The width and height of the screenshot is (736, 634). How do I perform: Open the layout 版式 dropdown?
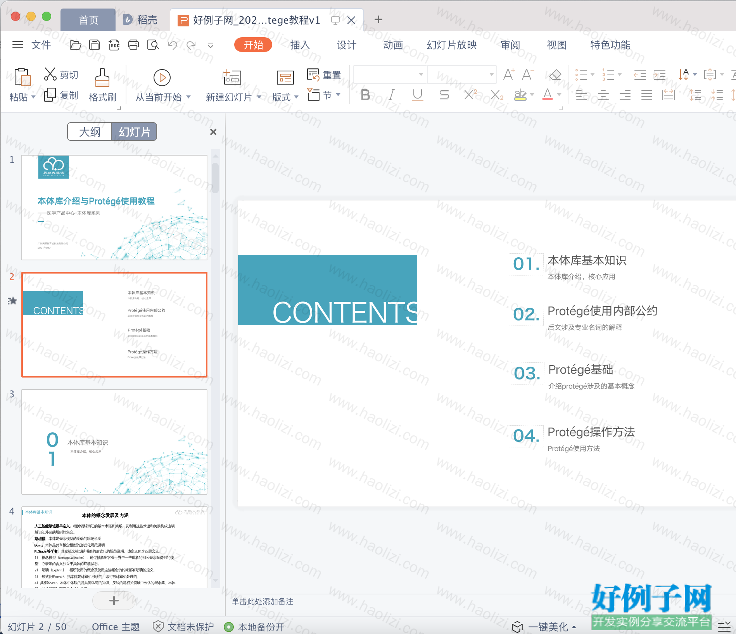pyautogui.click(x=285, y=97)
